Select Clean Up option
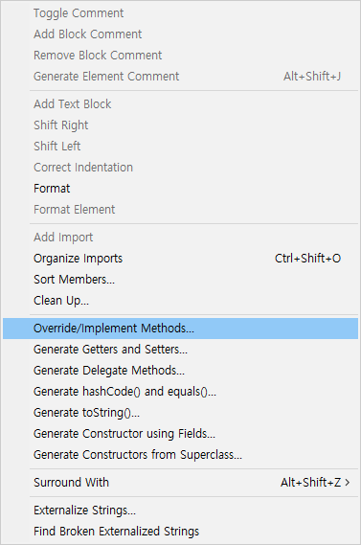361x545 pixels. coord(180,301)
